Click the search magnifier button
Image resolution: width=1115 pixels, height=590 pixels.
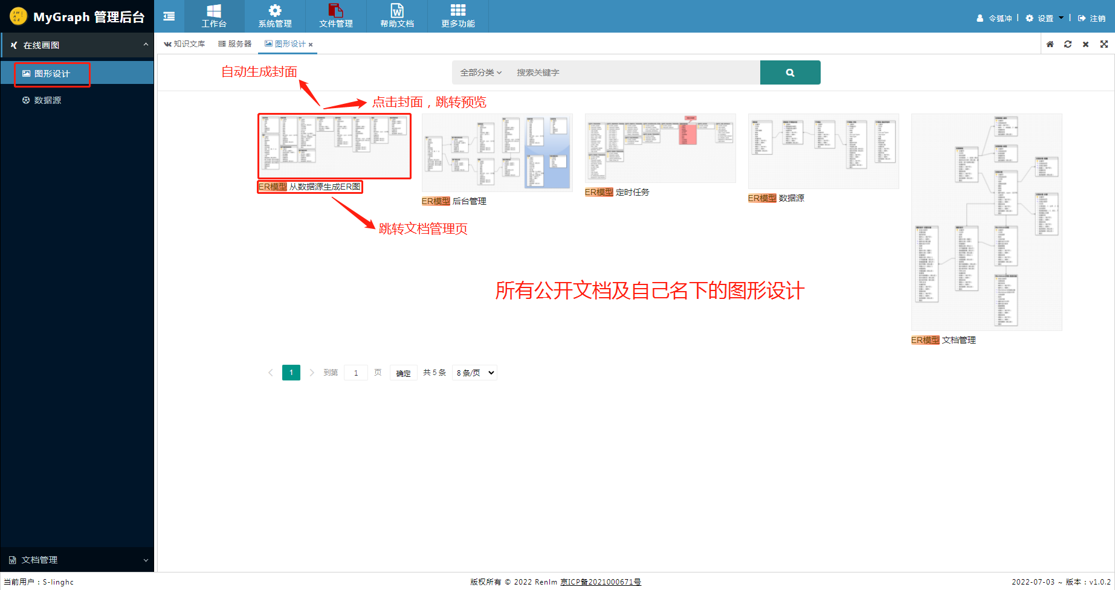790,72
